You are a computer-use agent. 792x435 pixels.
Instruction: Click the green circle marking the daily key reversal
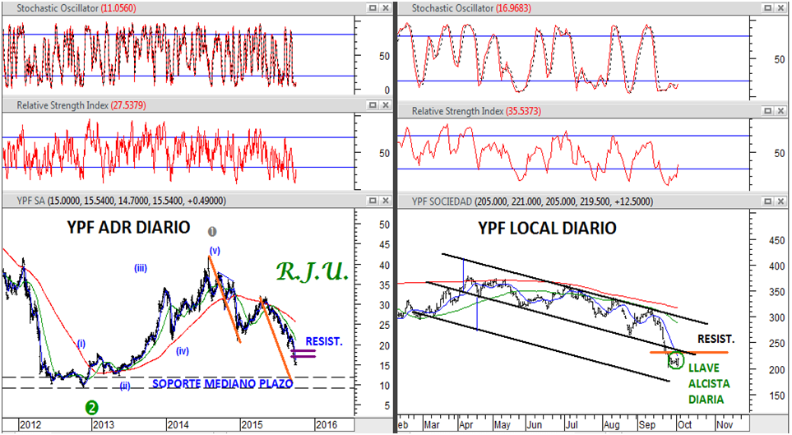(x=675, y=359)
